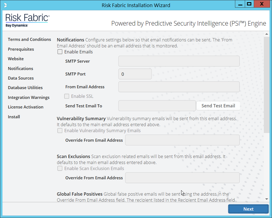This screenshot has width=272, height=218.
Task: Click the app icon in the title bar
Action: 6,5
